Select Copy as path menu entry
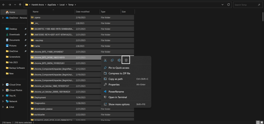 115,79
